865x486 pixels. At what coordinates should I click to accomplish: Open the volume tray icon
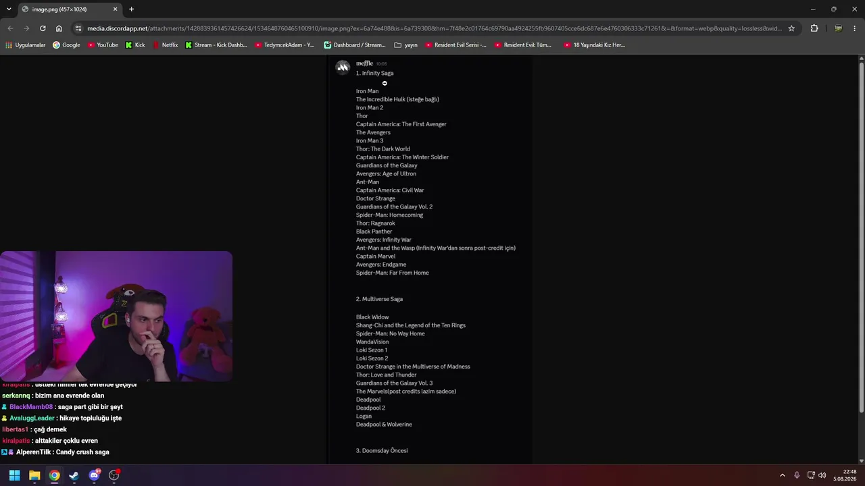pos(822,475)
